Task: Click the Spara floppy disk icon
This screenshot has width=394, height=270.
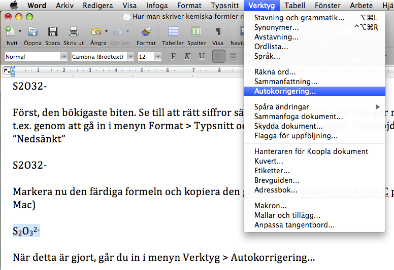Action: [x=52, y=32]
